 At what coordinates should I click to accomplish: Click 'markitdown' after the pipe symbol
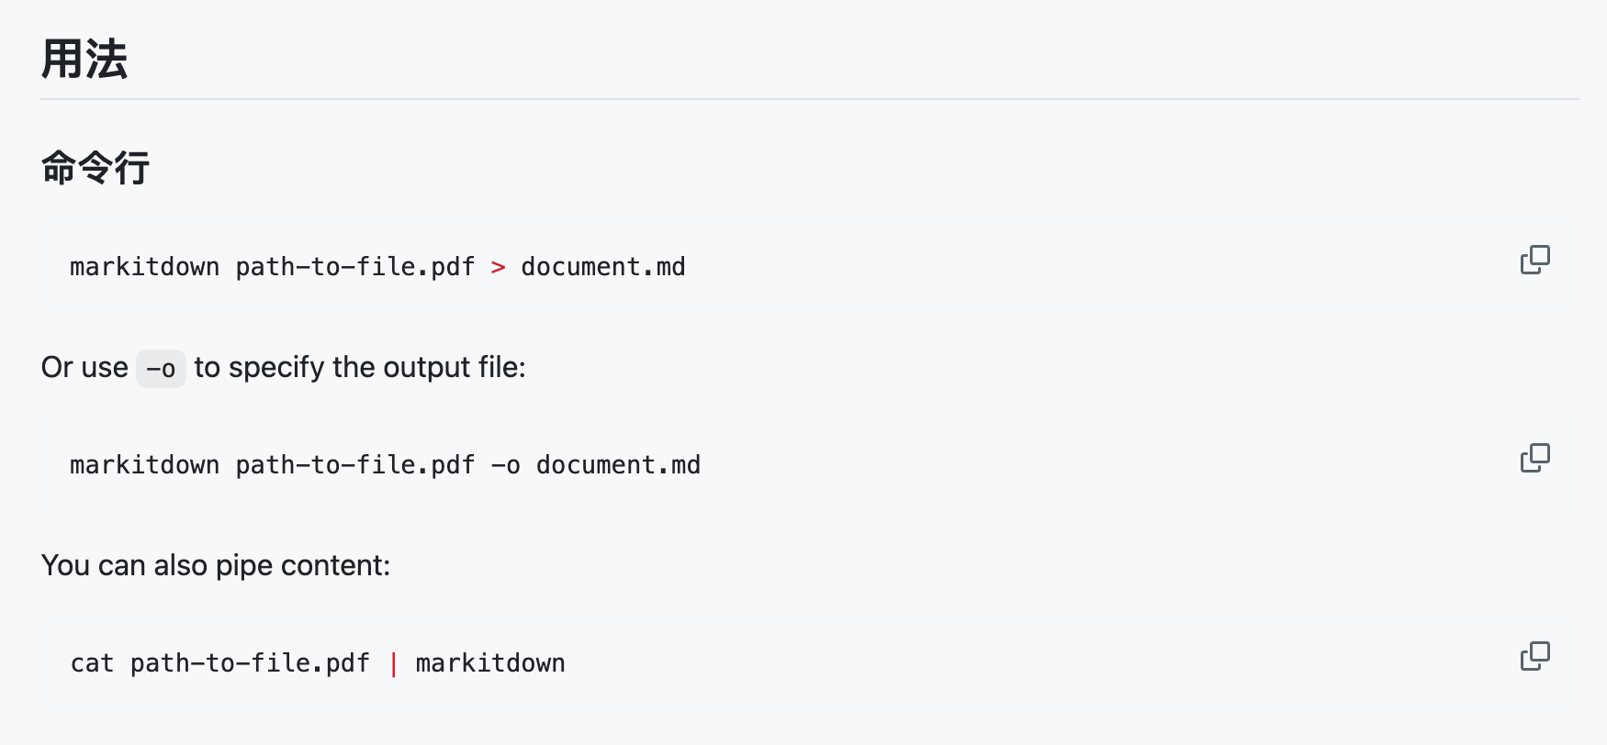(x=490, y=663)
